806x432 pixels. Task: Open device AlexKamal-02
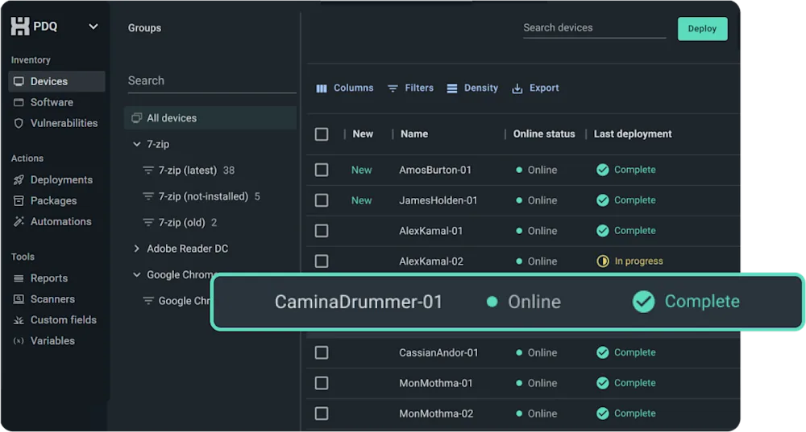coord(431,261)
